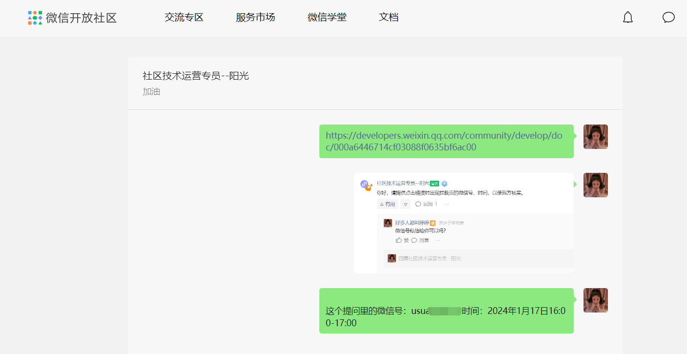
Task: Open the screenshot image message thumbnail
Action: (464, 223)
